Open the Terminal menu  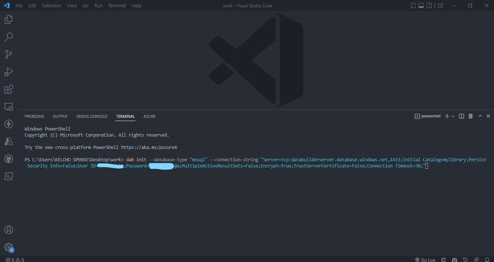click(117, 5)
